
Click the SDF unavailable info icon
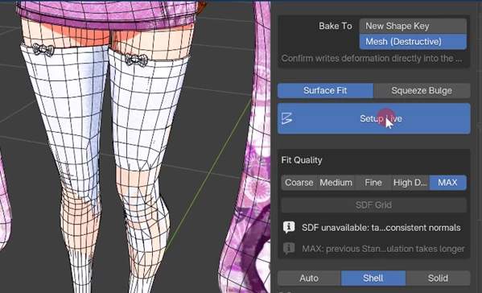click(x=289, y=228)
